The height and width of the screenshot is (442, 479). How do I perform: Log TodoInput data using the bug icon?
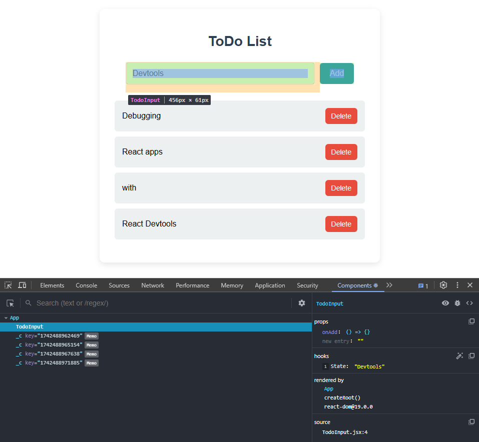(x=457, y=303)
